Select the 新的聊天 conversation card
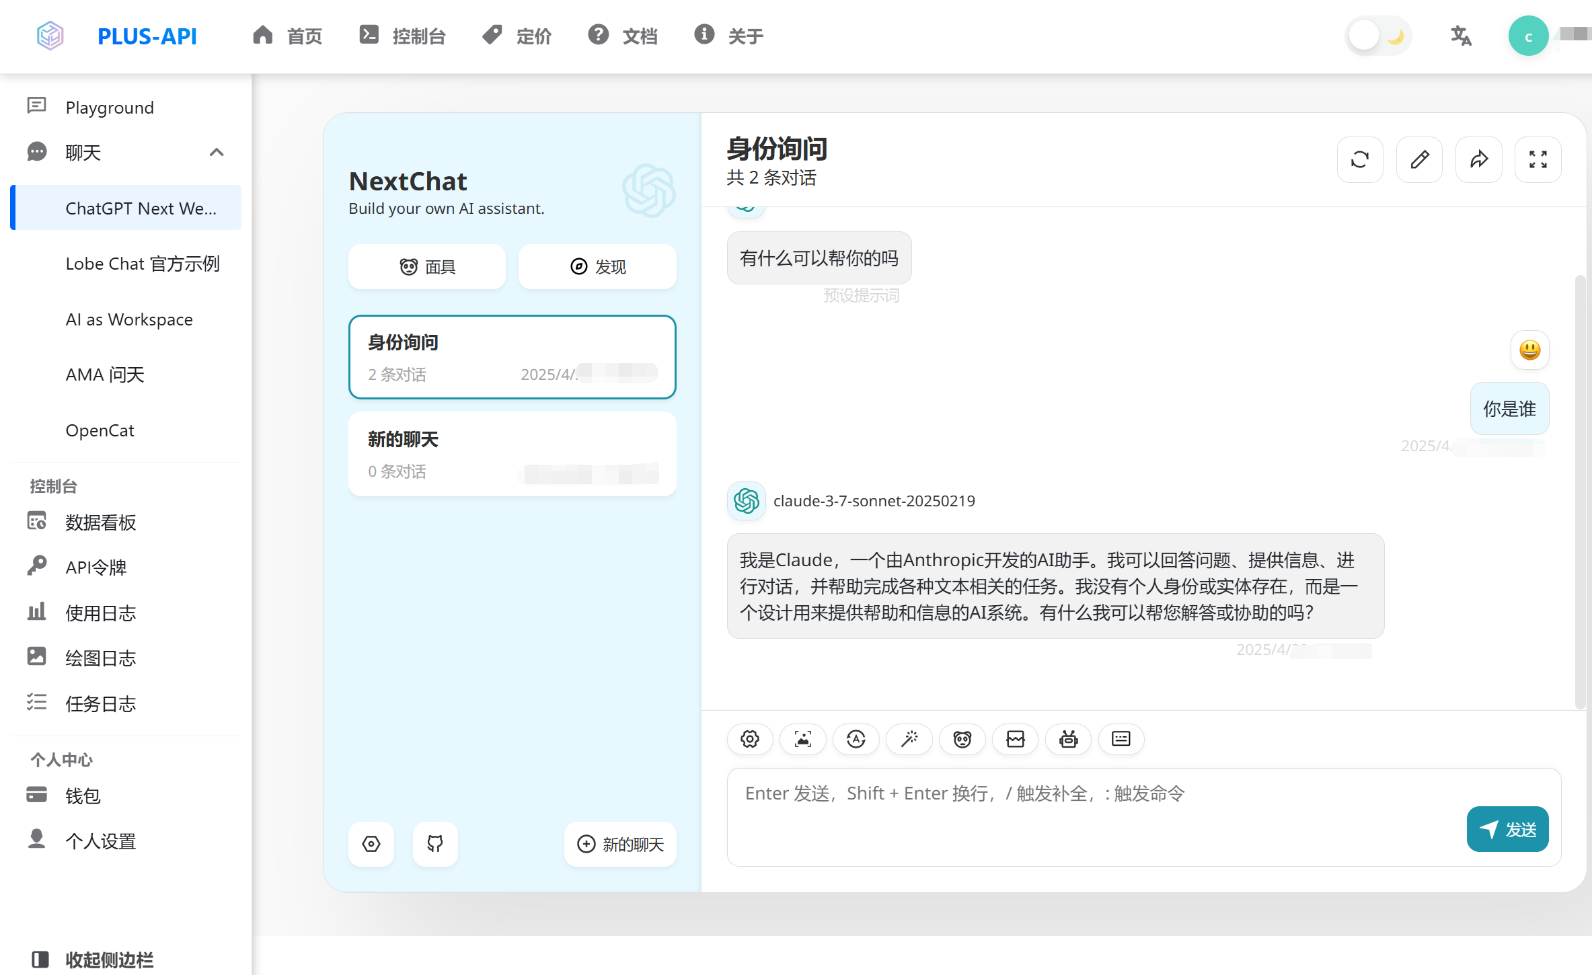This screenshot has width=1592, height=975. (512, 454)
